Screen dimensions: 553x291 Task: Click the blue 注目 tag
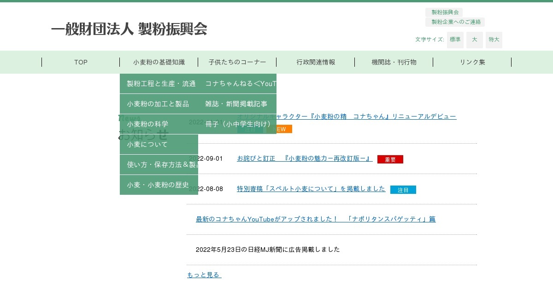pyautogui.click(x=403, y=190)
